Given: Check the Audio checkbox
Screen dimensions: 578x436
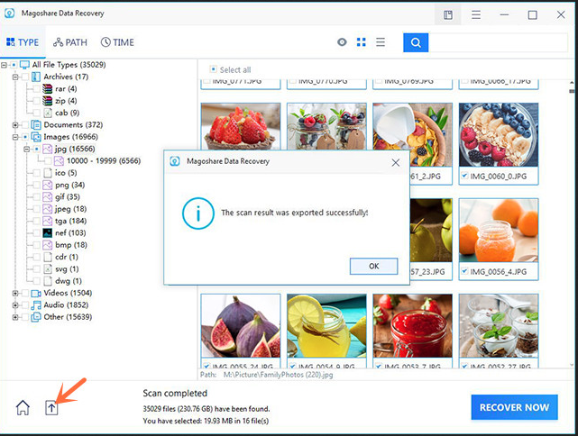Looking at the screenshot, I should click(25, 304).
